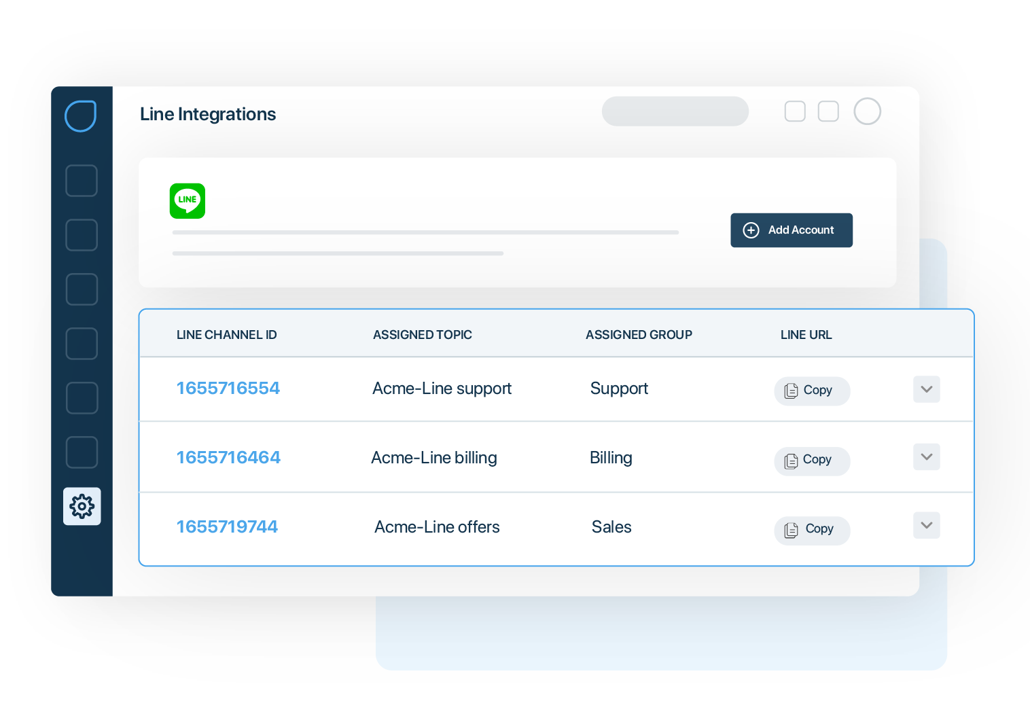The width and height of the screenshot is (1030, 716).
Task: Click the green LINE app icon
Action: point(188,200)
